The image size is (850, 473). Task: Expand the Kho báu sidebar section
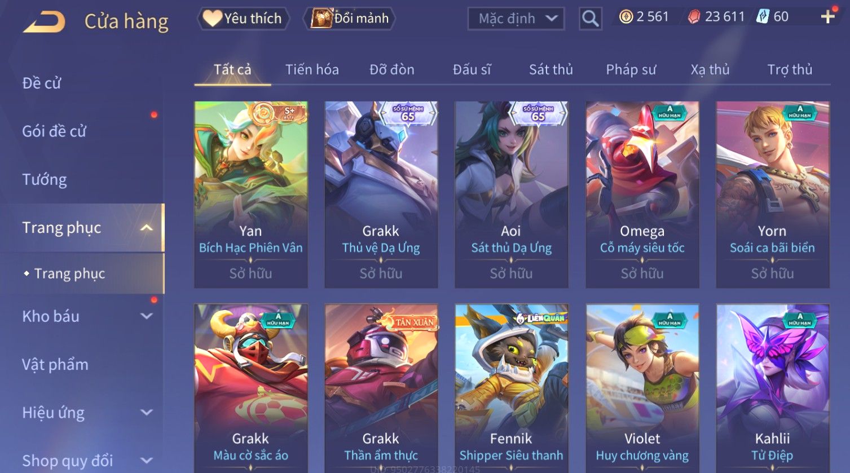pos(146,316)
